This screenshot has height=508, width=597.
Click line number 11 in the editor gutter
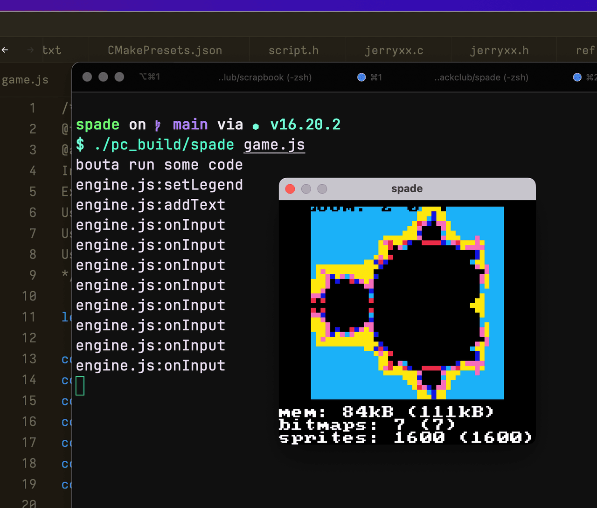(x=29, y=317)
